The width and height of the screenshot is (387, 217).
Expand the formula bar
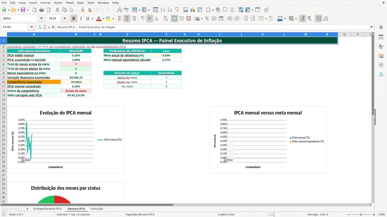[x=372, y=27]
